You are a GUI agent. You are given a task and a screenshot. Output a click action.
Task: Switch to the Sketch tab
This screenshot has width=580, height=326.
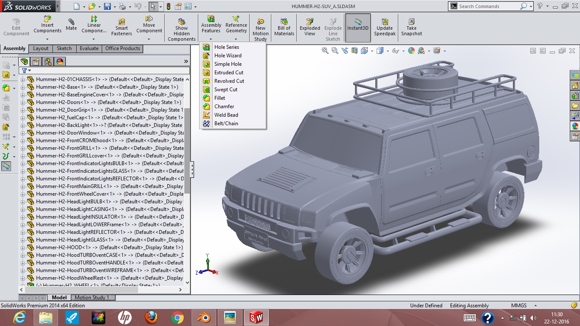point(64,48)
